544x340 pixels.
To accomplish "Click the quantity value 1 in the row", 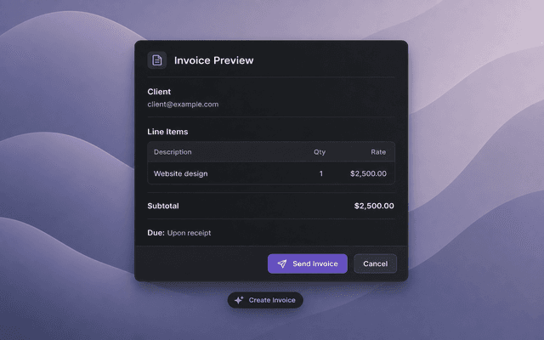I will [x=321, y=173].
